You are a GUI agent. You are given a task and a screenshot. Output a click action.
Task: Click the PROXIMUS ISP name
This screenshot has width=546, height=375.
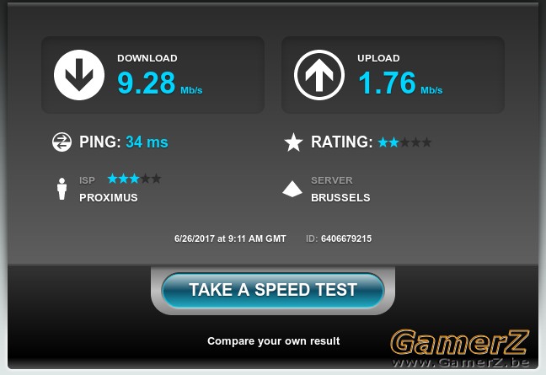(109, 198)
